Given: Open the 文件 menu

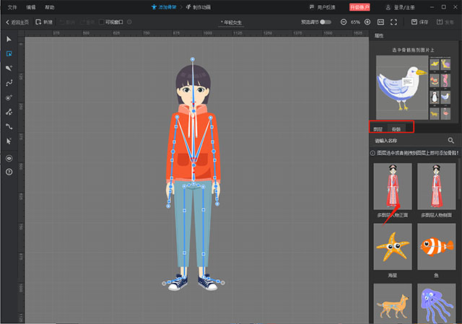Looking at the screenshot, I should pos(12,6).
